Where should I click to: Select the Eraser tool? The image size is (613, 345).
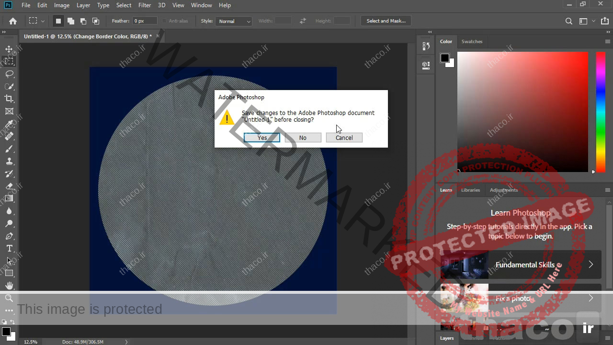[9, 186]
